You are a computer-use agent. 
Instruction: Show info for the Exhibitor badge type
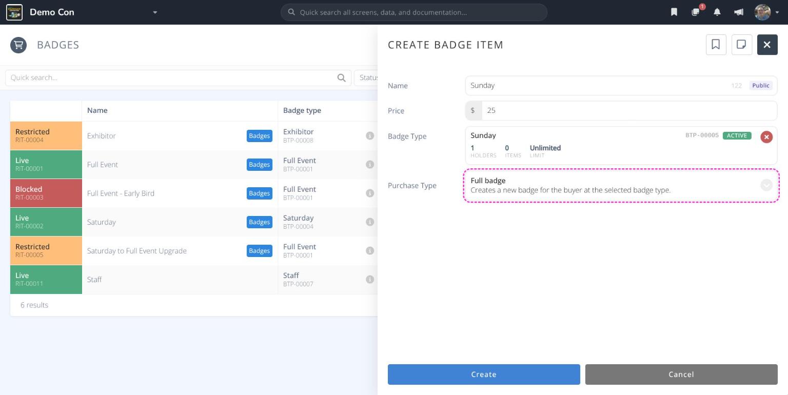tap(369, 136)
